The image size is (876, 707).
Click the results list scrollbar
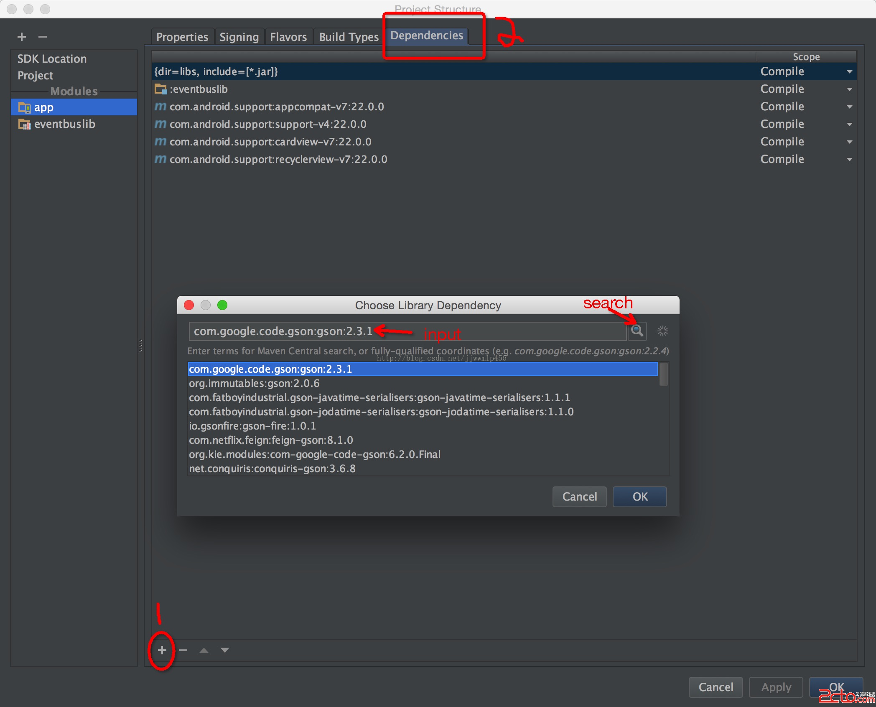(x=663, y=374)
